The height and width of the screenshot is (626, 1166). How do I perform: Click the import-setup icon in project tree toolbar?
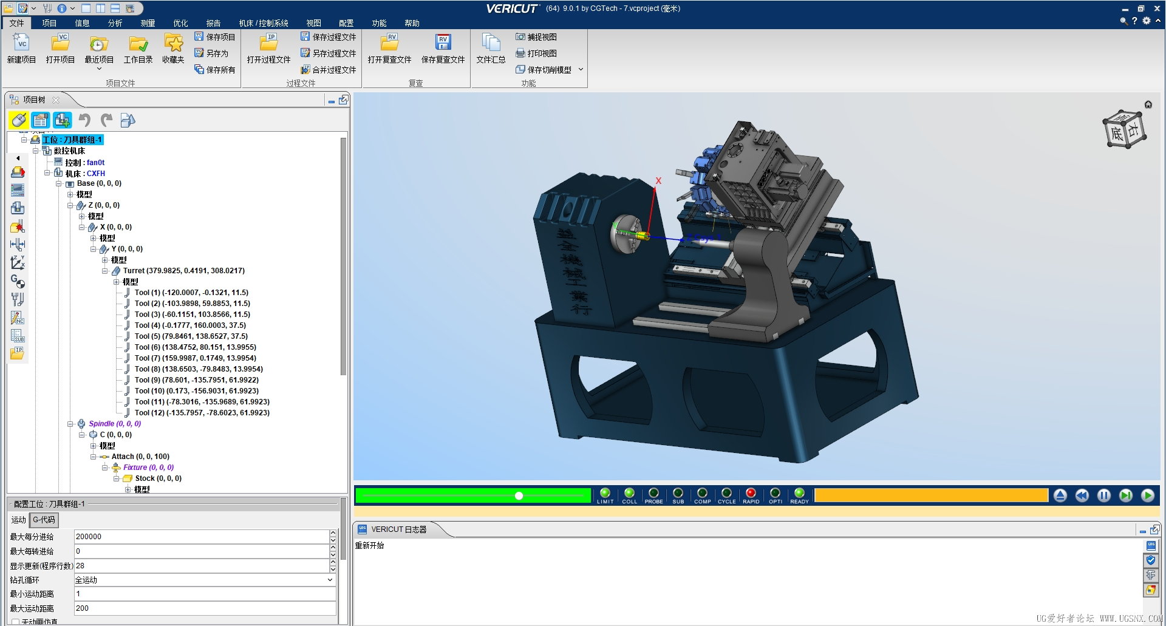click(62, 120)
